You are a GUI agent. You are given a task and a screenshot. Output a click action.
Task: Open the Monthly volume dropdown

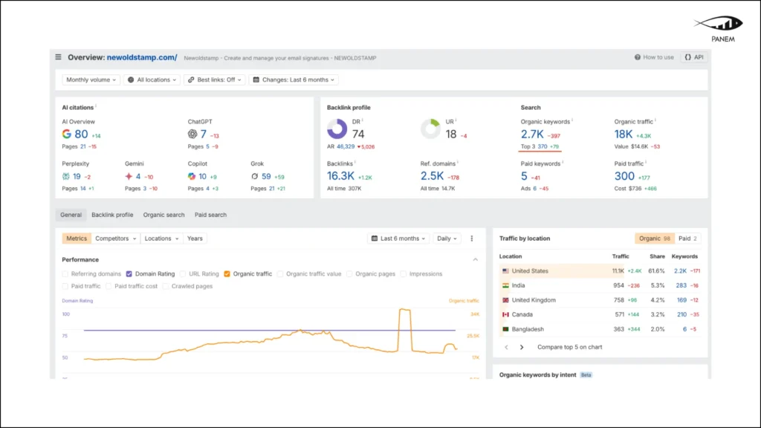click(91, 80)
